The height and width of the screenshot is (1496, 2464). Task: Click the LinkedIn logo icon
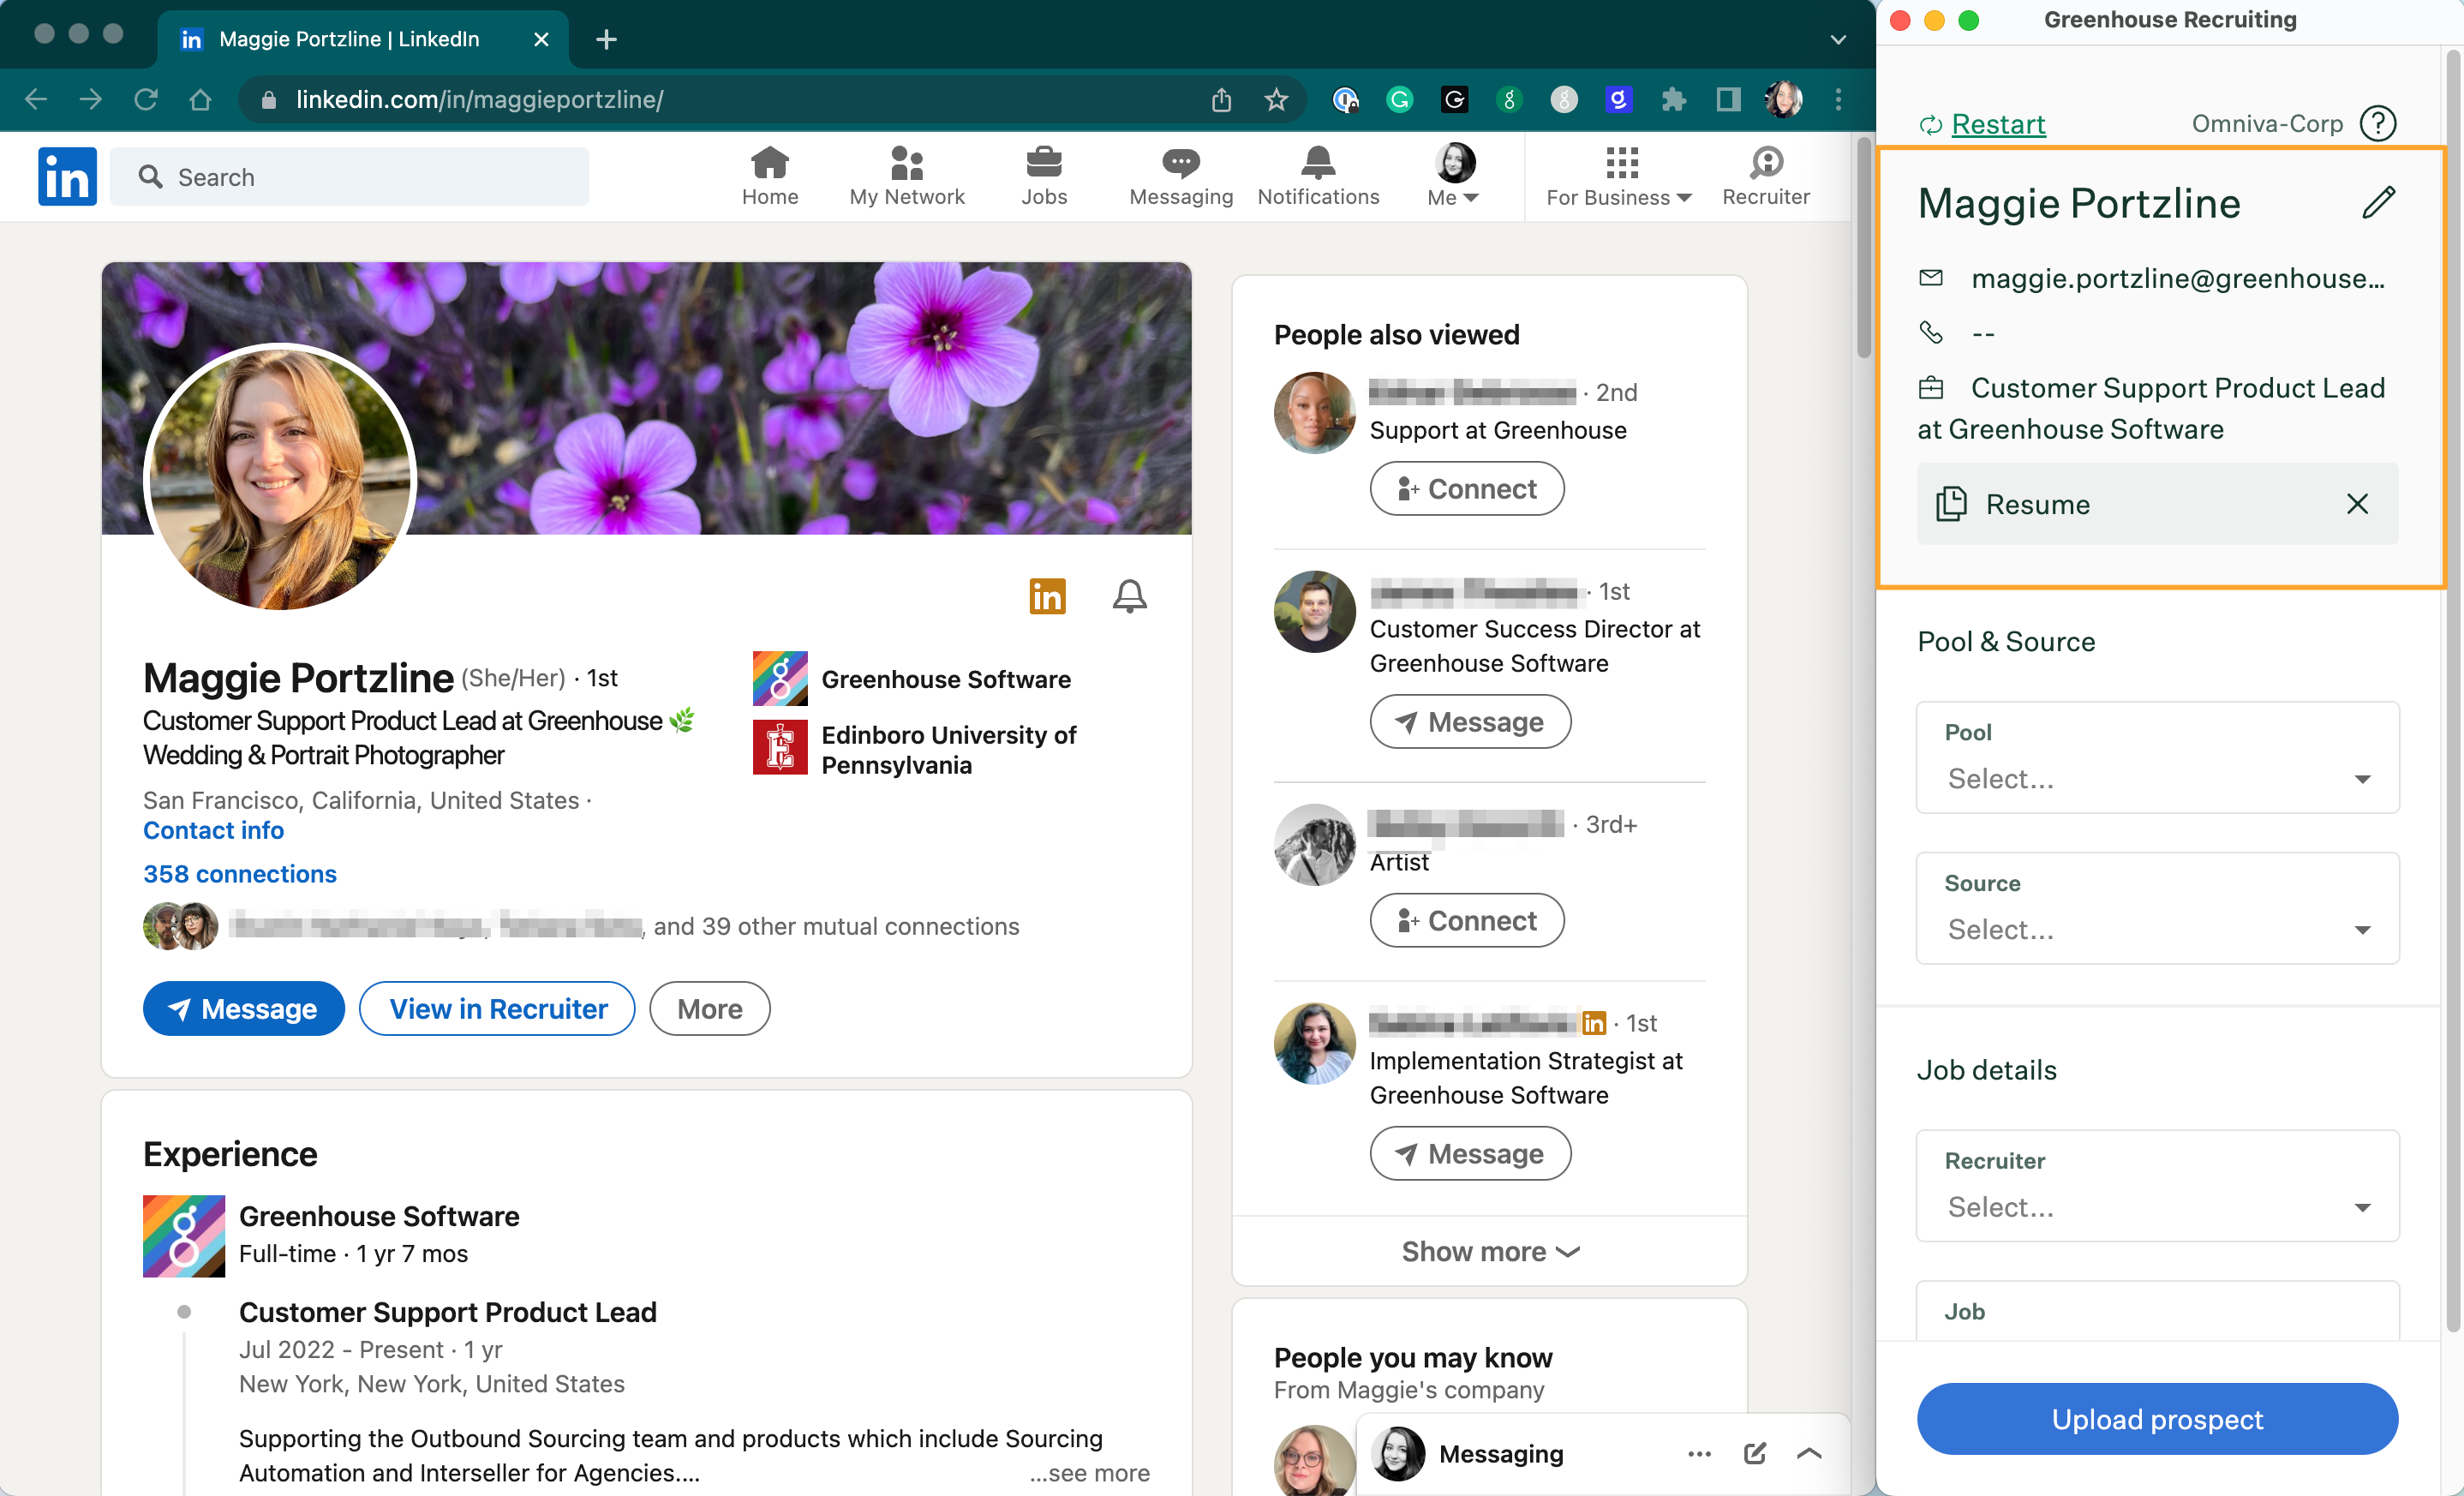(67, 177)
